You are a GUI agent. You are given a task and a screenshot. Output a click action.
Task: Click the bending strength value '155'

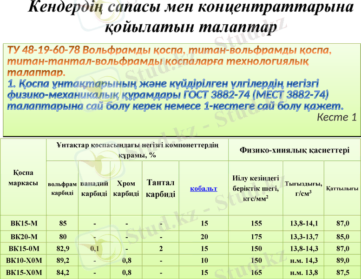pyautogui.click(x=256, y=223)
